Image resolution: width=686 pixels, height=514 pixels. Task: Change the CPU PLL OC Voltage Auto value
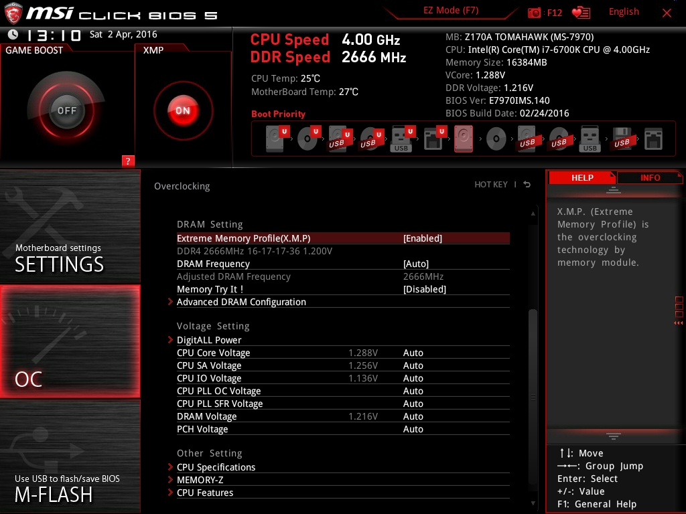[413, 391]
